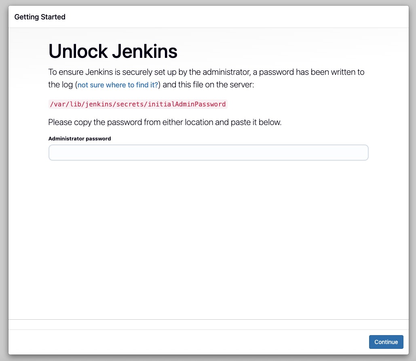Click the 'Please copy the password' instruction text

[165, 122]
